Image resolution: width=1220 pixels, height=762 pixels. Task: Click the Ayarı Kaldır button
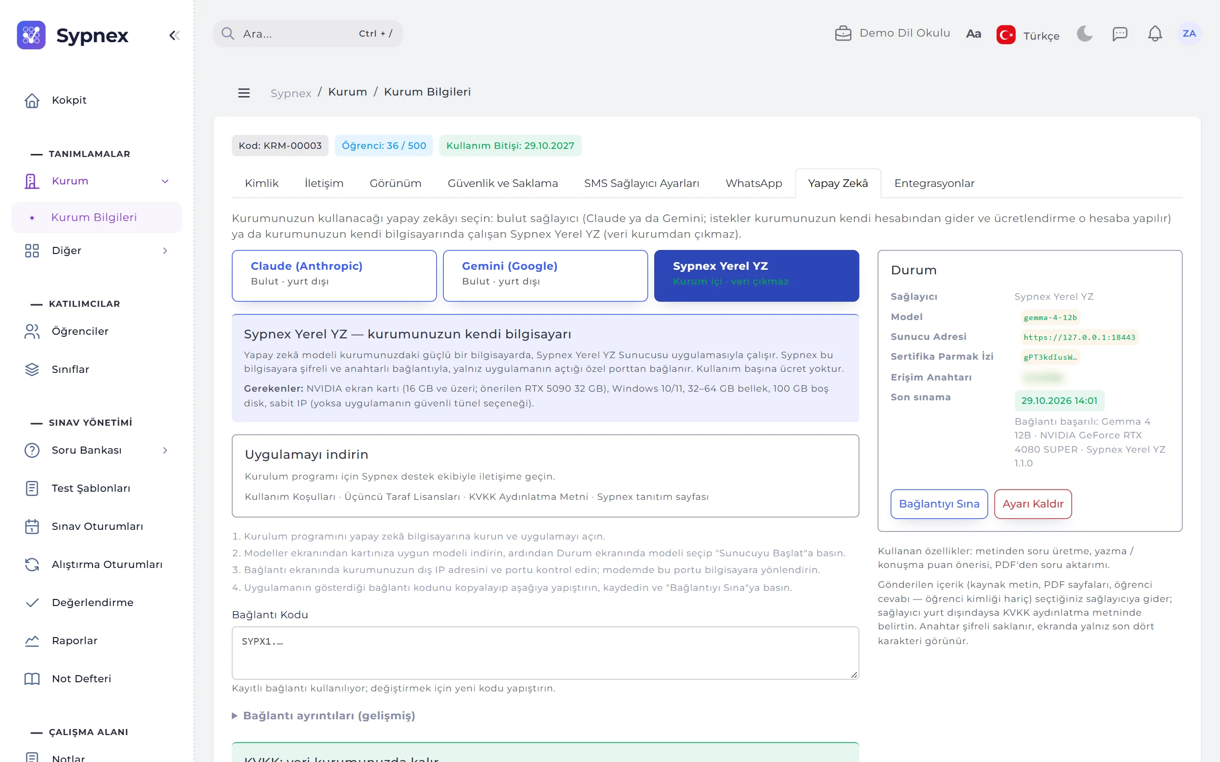tap(1033, 504)
